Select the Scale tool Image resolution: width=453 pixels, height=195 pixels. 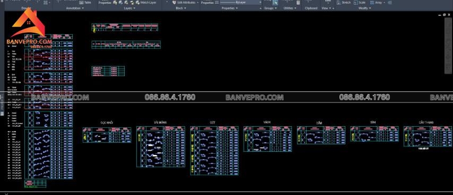click(x=360, y=2)
